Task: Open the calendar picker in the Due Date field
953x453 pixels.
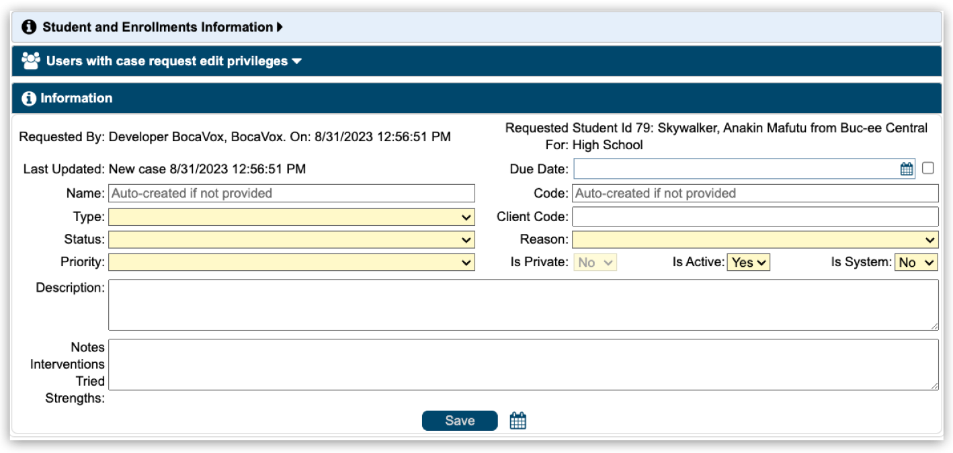Action: pyautogui.click(x=906, y=168)
